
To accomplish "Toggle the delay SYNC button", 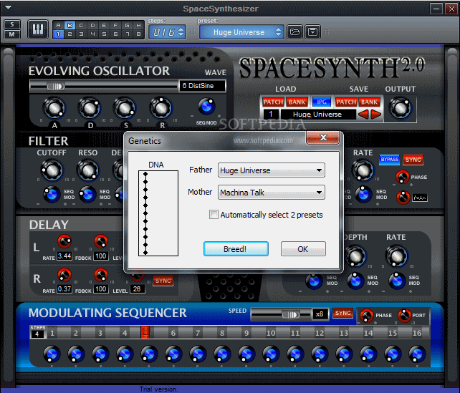I will [163, 281].
